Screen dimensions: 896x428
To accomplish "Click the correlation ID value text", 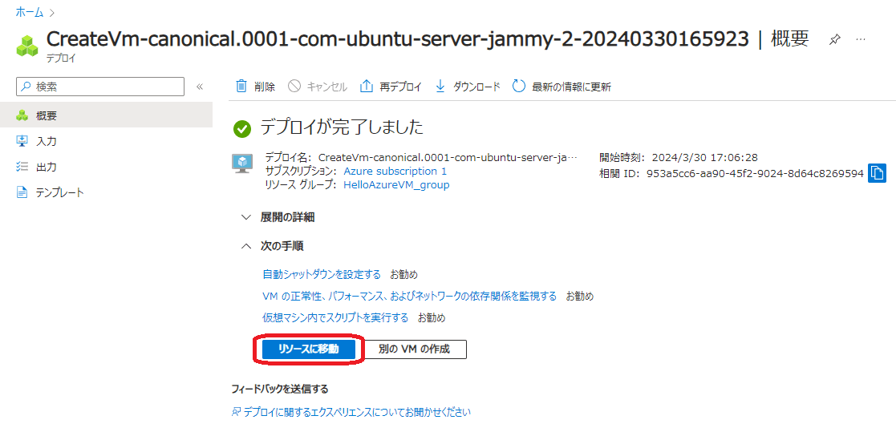I will point(755,173).
